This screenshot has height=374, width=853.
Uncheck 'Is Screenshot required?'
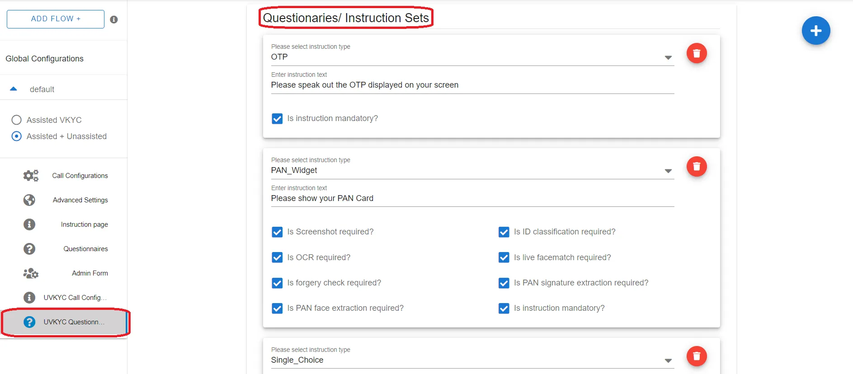(277, 232)
